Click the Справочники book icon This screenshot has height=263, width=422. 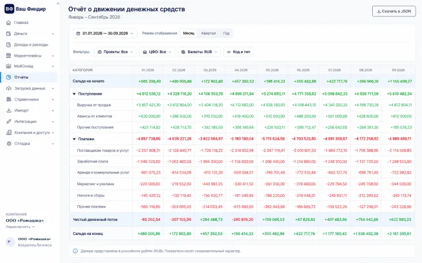point(9,99)
